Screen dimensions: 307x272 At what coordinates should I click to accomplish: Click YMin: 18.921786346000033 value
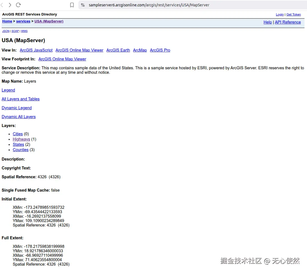[38, 251]
